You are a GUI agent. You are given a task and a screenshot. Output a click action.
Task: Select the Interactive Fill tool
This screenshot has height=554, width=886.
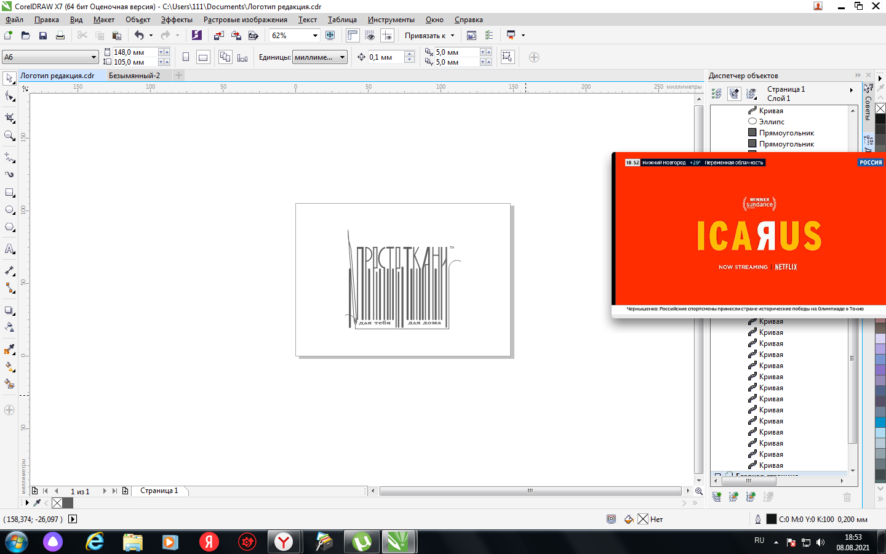pyautogui.click(x=9, y=366)
